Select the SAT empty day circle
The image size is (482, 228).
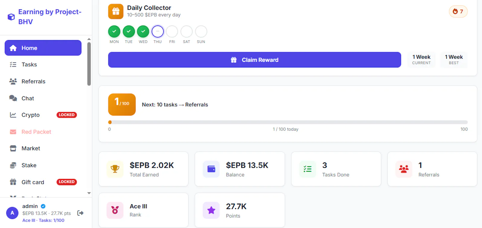pyautogui.click(x=186, y=31)
